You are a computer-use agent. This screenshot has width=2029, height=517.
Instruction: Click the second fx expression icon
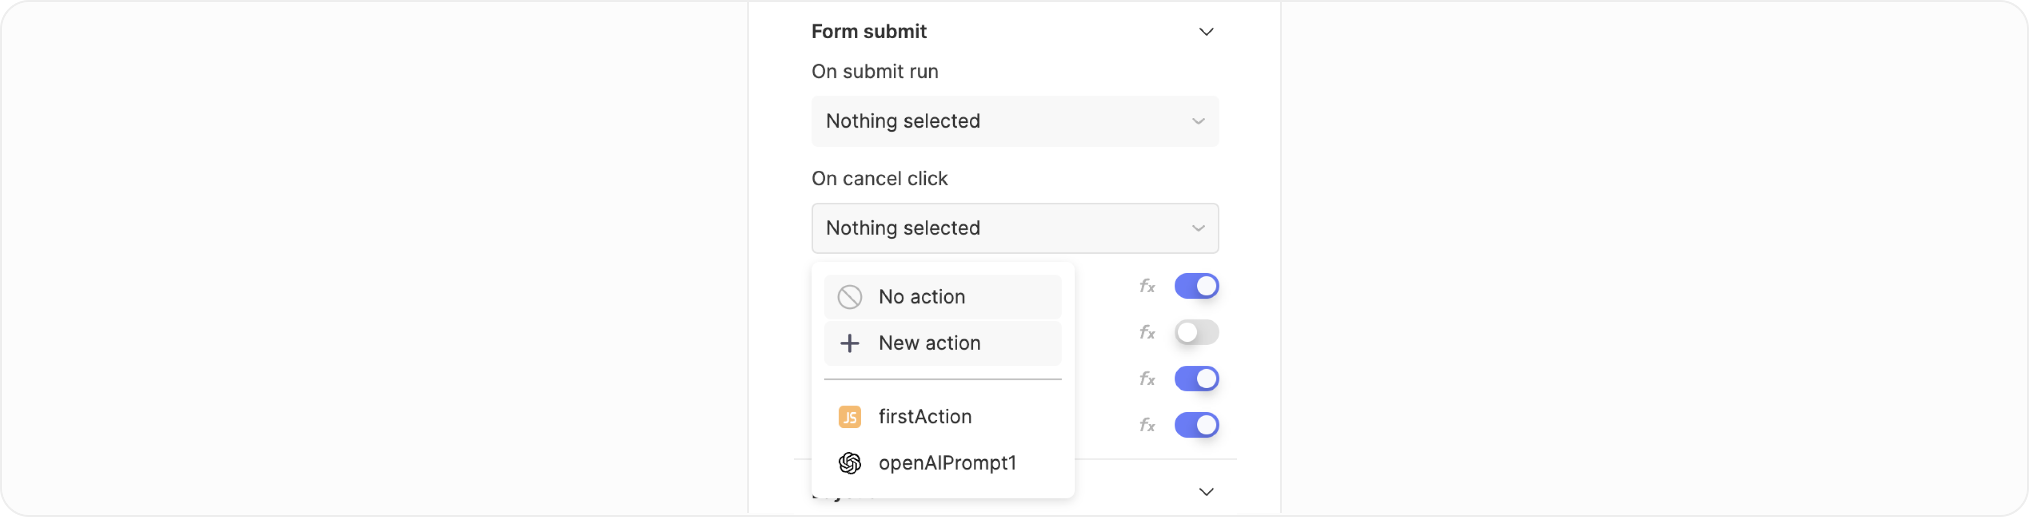[1147, 333]
